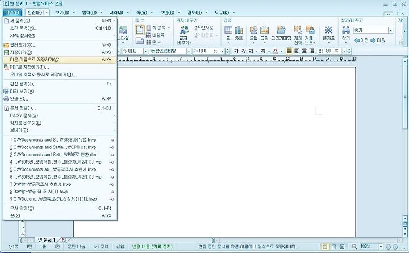Click 문서 닫기 menu entry
Image resolution: width=409 pixels, height=253 pixels.
tap(60, 208)
